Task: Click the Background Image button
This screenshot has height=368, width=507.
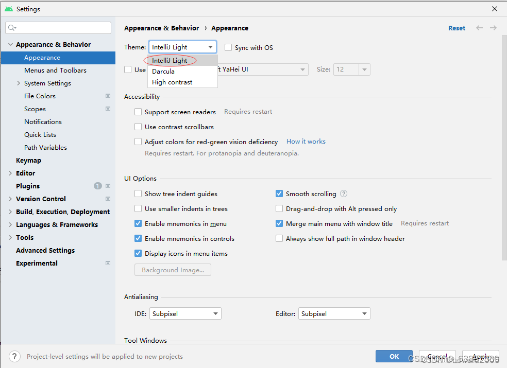Action: point(173,270)
